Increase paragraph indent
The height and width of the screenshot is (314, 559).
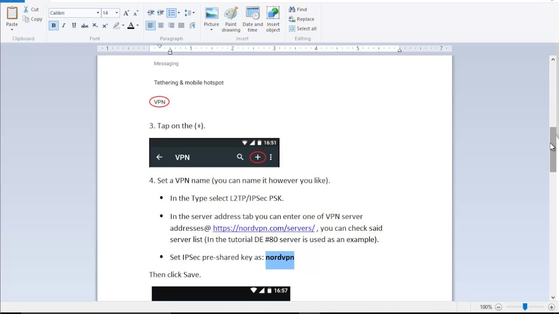coord(161,13)
